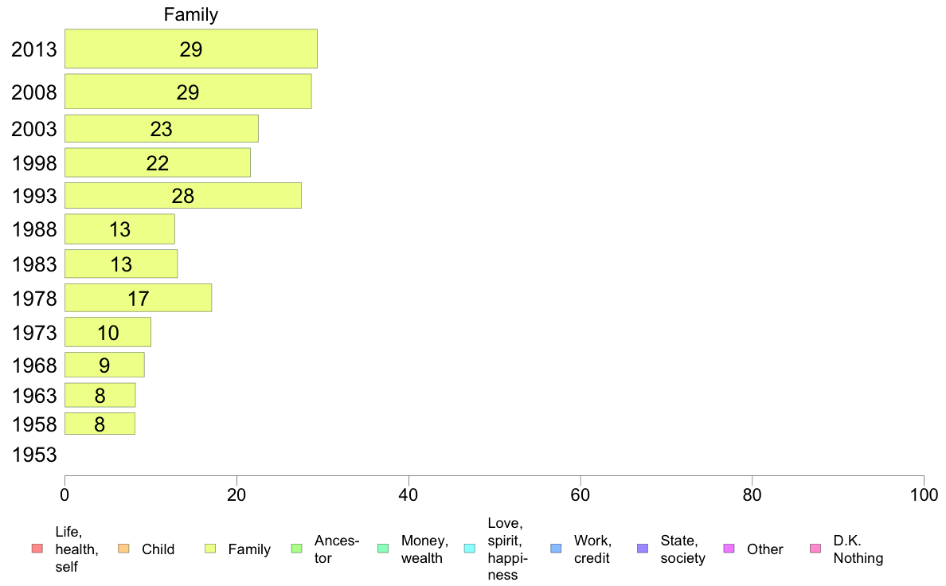Click the 100 tick on the x-axis
Screen dimensions: 946x586
pos(924,495)
